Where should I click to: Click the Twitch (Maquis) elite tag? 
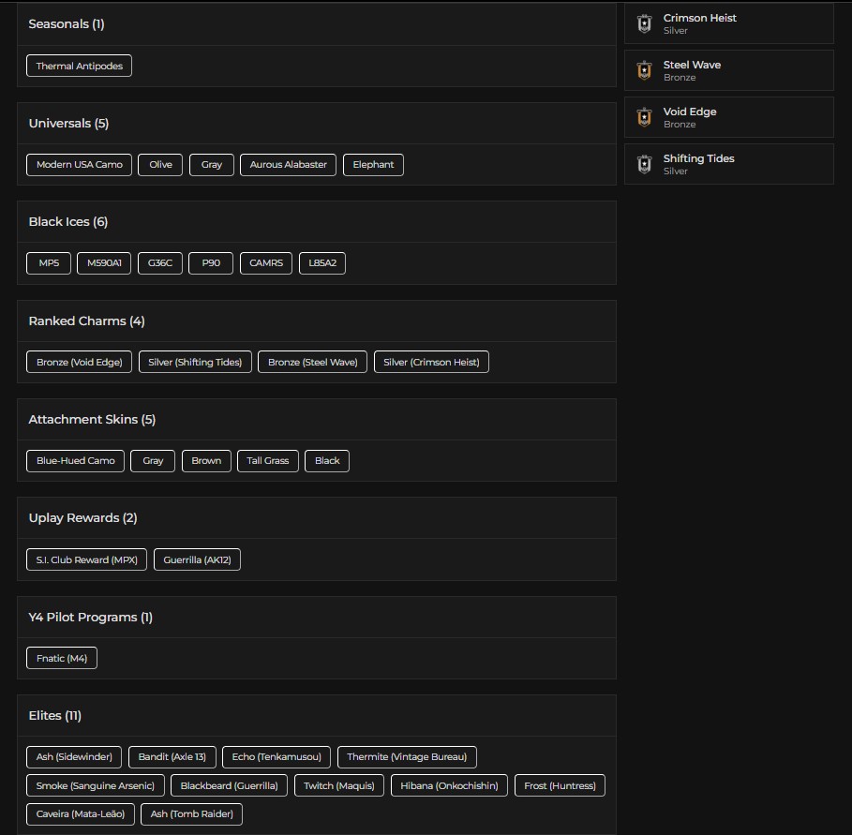[339, 785]
